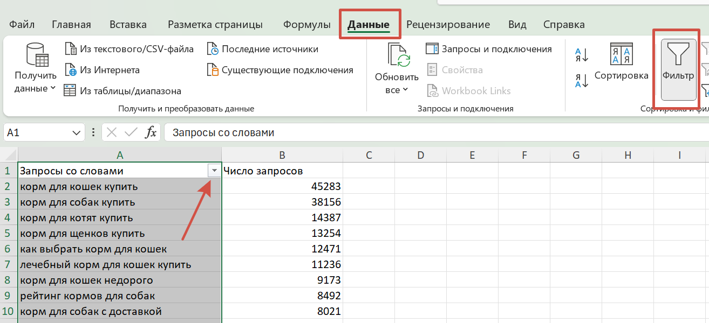Viewport: 709px width, 323px height.
Task: Sort ascending with the А-Я icon
Action: tap(582, 55)
